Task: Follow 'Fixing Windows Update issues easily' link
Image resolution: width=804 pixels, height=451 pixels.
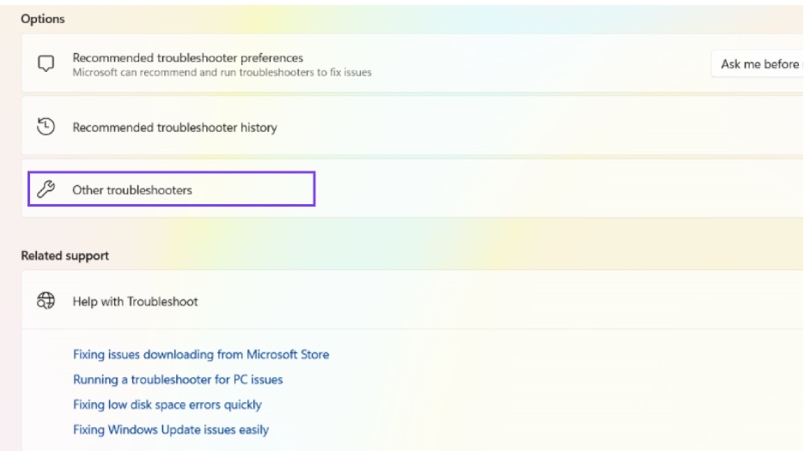Action: coord(171,429)
